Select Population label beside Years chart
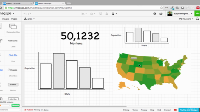Screen dimensions: 200x112 coord(116,35)
